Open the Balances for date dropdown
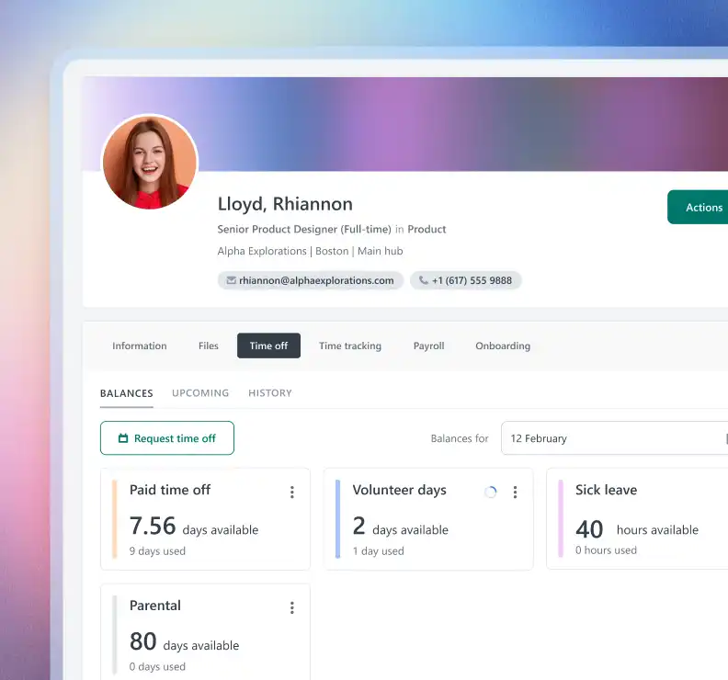 point(614,438)
